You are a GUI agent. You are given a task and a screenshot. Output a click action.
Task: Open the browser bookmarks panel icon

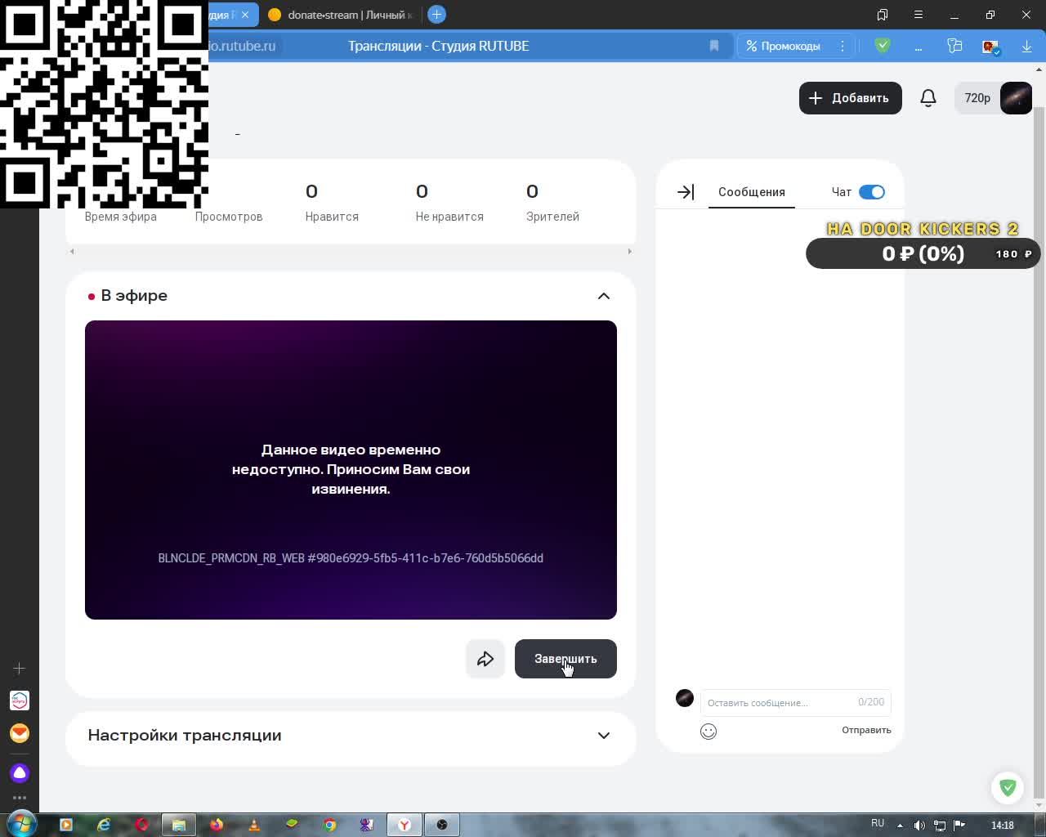[883, 15]
